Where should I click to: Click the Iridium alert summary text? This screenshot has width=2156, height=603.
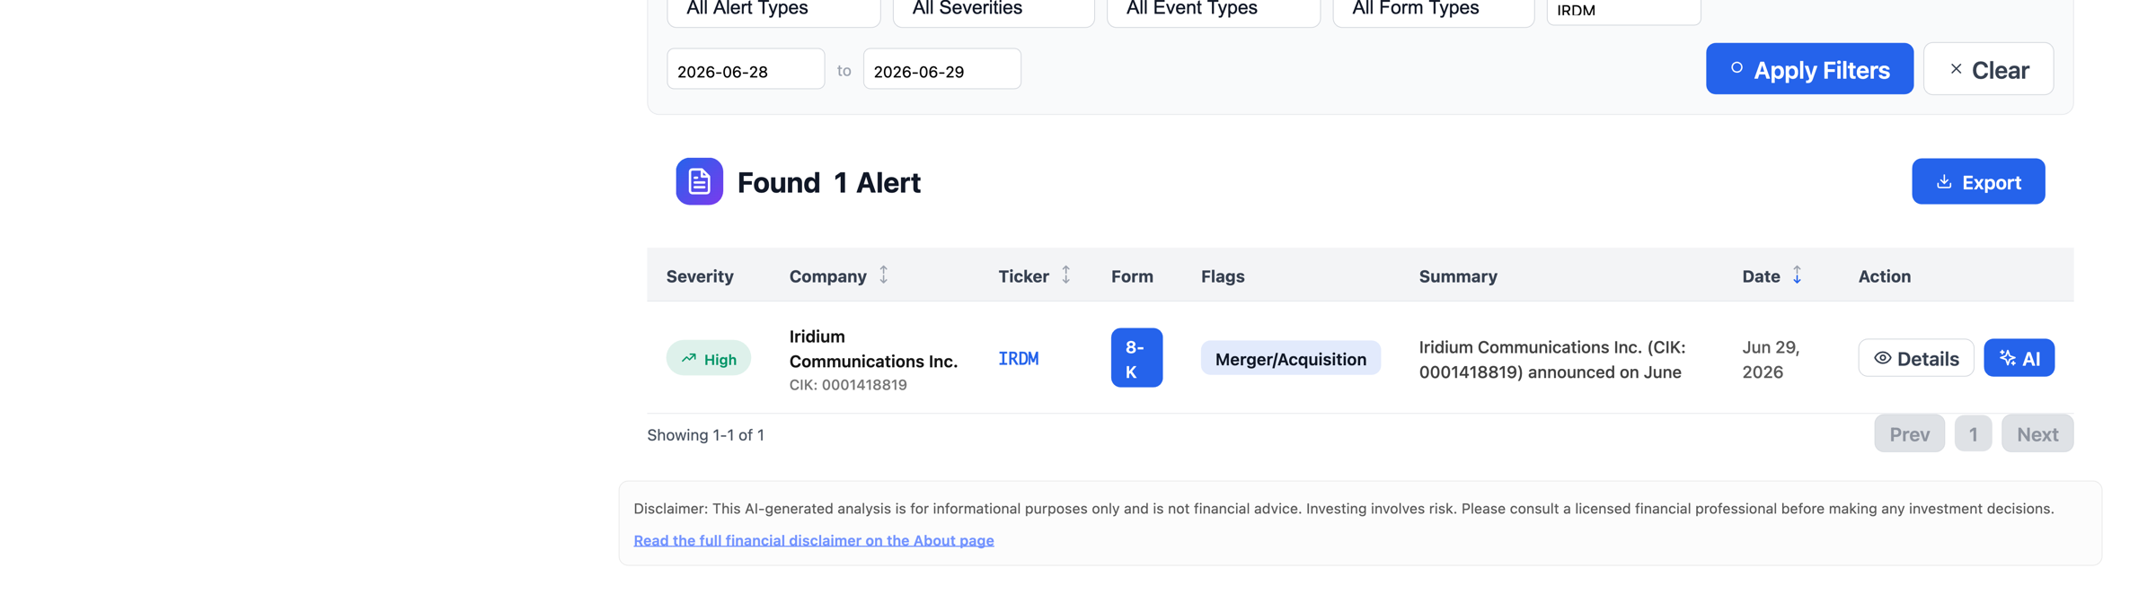click(x=1552, y=359)
